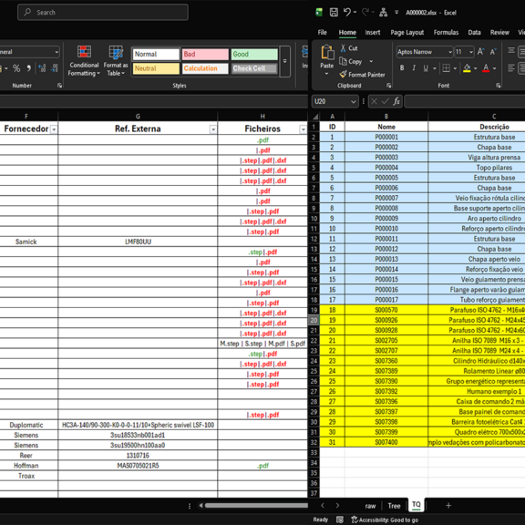This screenshot has width=525, height=525.
Task: Toggle Bold formatting
Action: [x=402, y=68]
